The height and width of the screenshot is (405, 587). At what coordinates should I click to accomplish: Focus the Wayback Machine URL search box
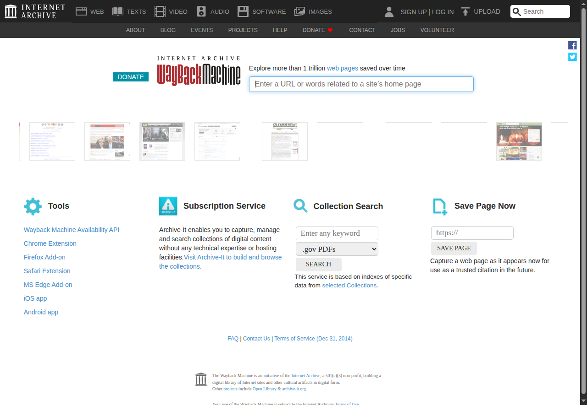(361, 84)
